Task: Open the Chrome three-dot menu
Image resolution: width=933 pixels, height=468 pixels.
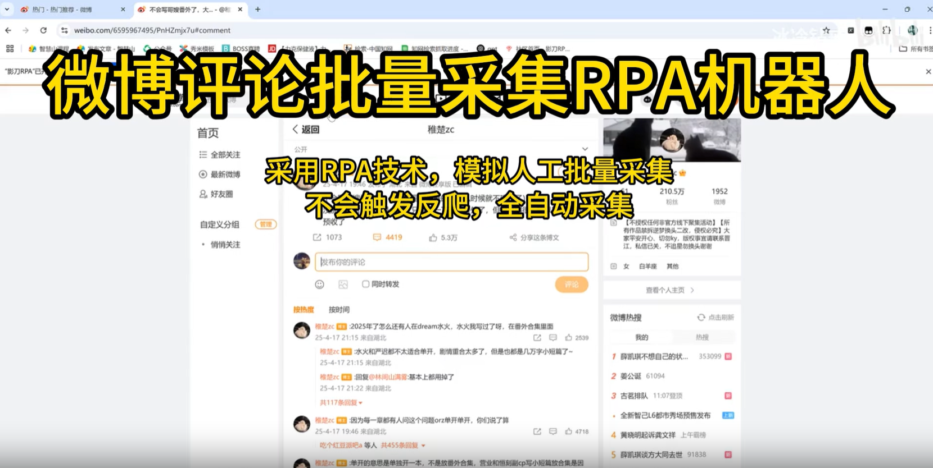Action: point(930,30)
